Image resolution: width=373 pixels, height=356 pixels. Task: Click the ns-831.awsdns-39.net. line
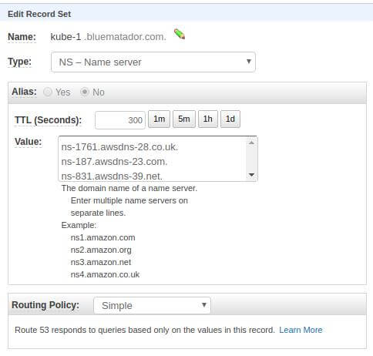pos(112,176)
